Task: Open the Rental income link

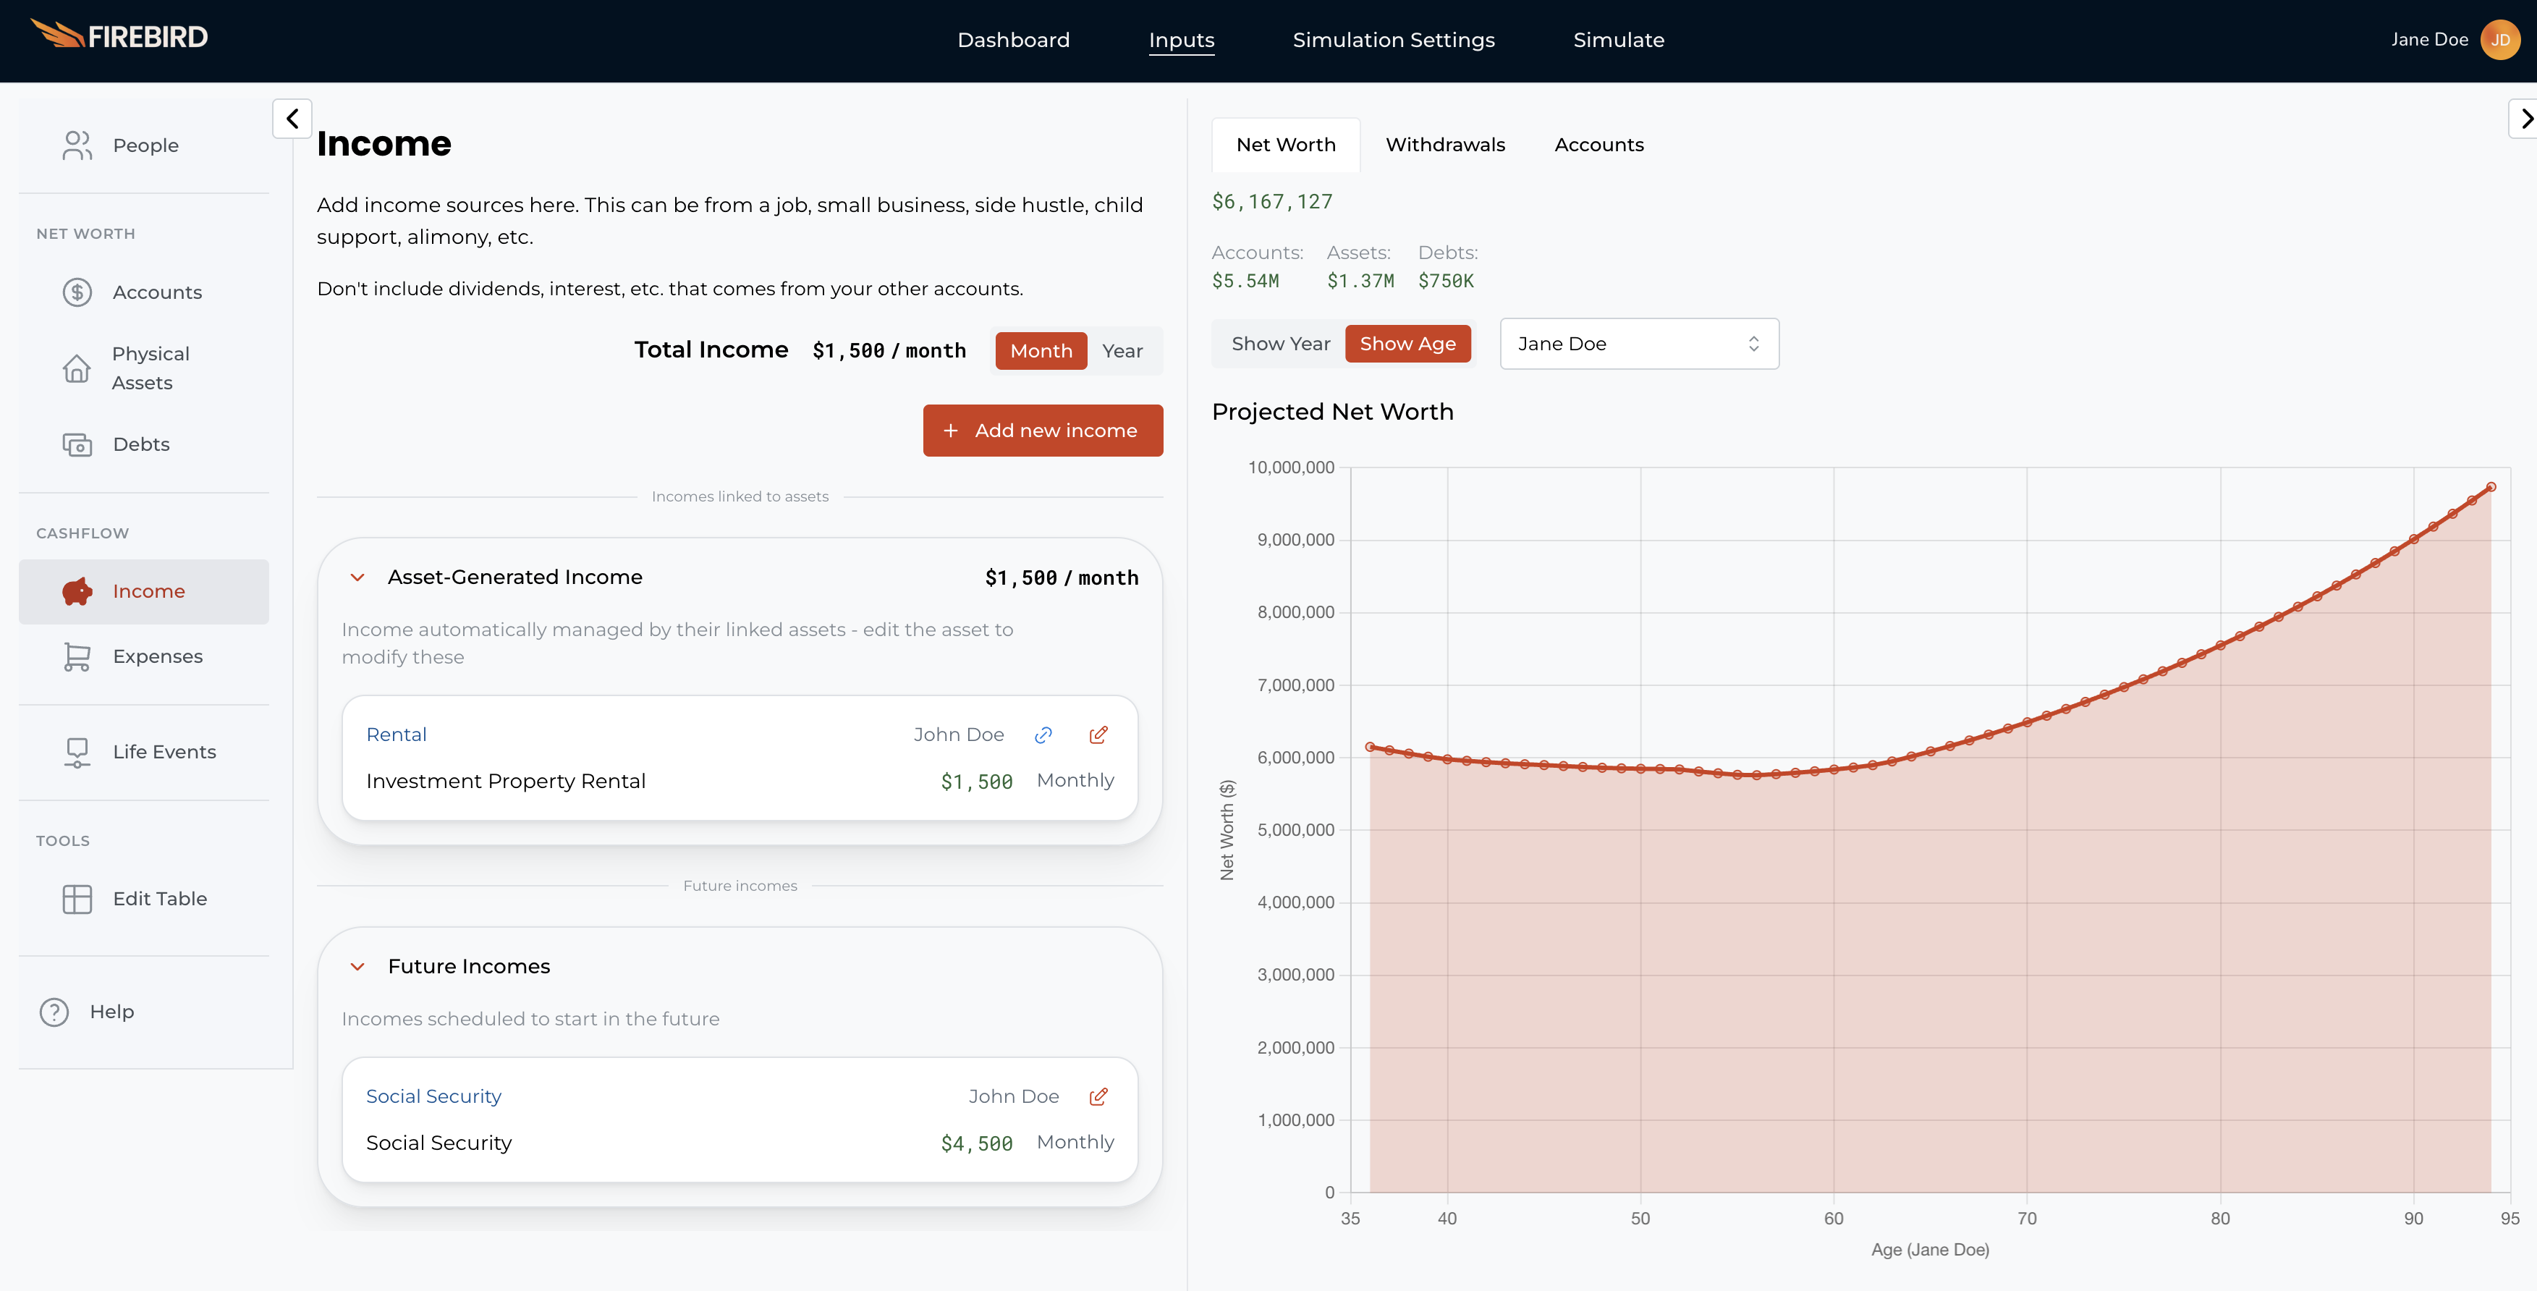Action: 396,735
